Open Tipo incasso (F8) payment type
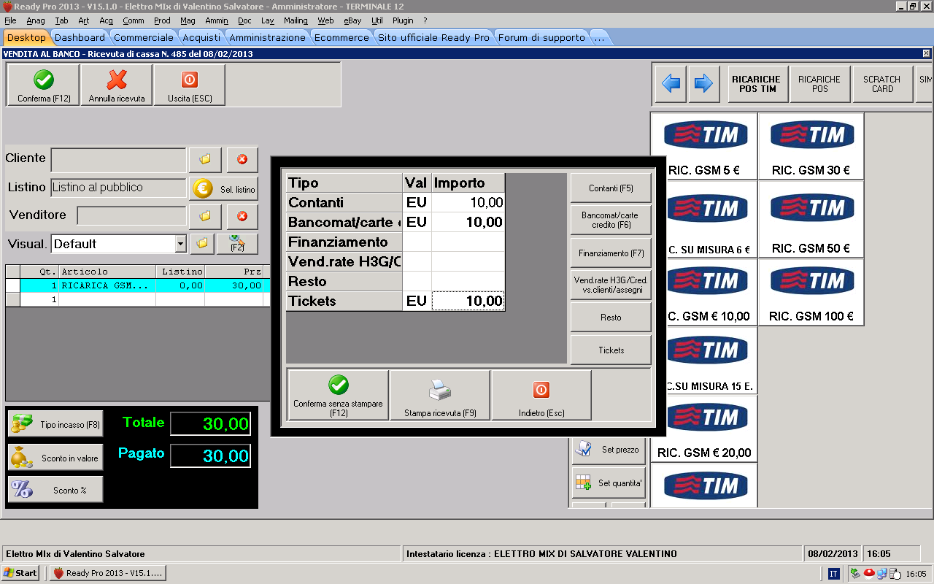Screen dimensions: 934x584 point(55,424)
